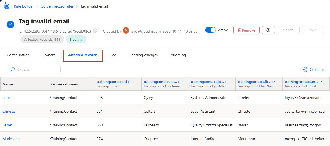The width and height of the screenshot is (330, 146).
Task: Click last name cell Fairbeard
Action: pos(151,125)
